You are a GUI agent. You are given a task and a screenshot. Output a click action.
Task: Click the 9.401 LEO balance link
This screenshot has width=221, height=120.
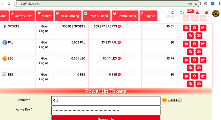point(174,100)
